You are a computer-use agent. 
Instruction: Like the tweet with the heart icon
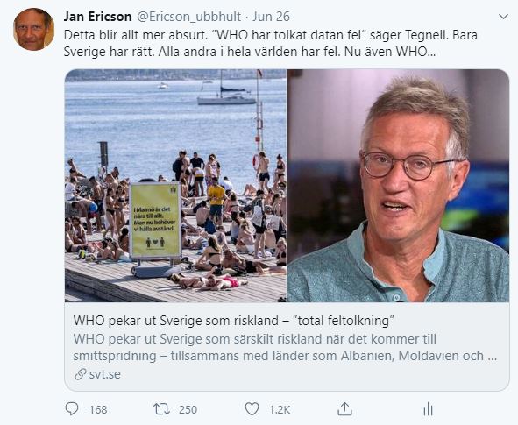[x=252, y=409]
